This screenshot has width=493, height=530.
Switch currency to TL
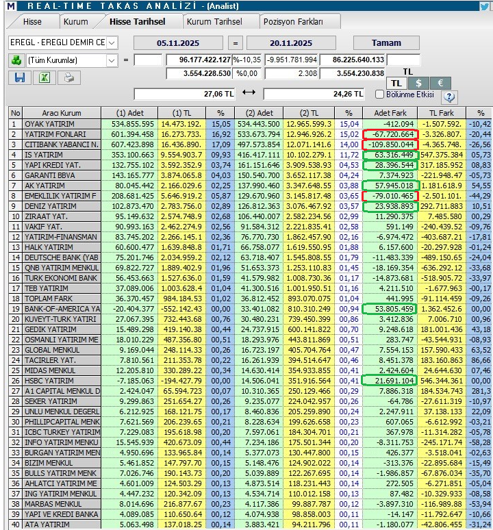pyautogui.click(x=396, y=83)
